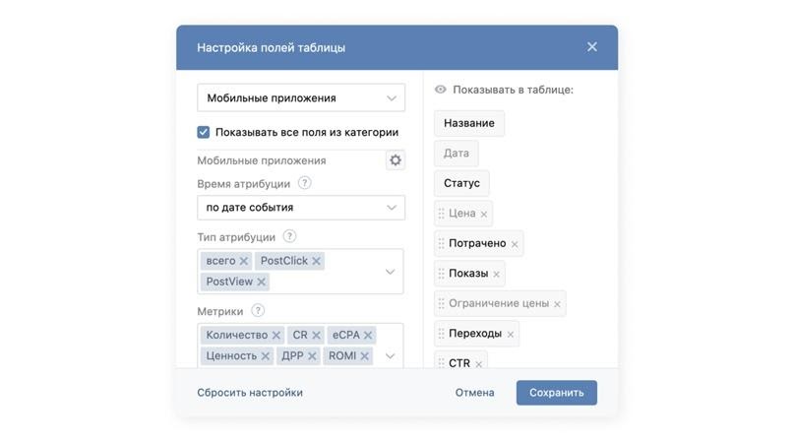This screenshot has height=442, width=794.
Task: Remove the eCPA metric tag
Action: click(368, 336)
